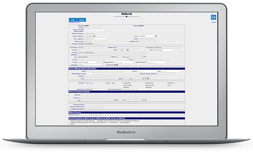Viewport: 253px width, 154px height.
Task: Open the Date of Referral calendar icon
Action: 94,36
